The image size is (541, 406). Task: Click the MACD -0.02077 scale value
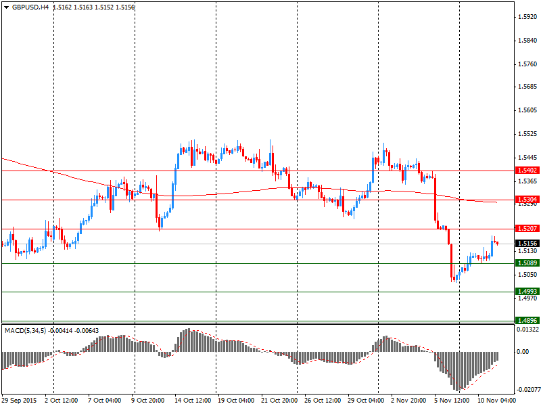coord(528,390)
